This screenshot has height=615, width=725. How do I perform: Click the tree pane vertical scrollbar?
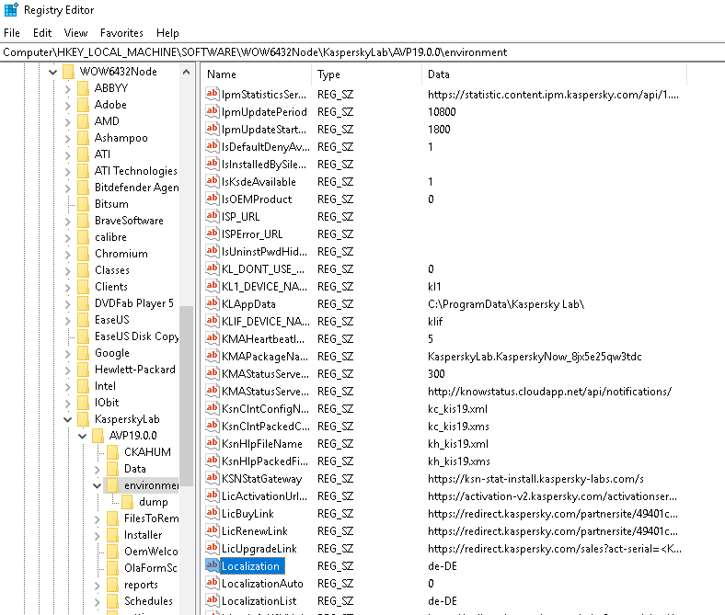[x=188, y=368]
